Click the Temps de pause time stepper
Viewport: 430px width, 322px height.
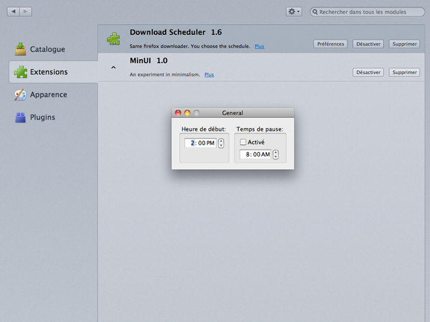pos(276,154)
